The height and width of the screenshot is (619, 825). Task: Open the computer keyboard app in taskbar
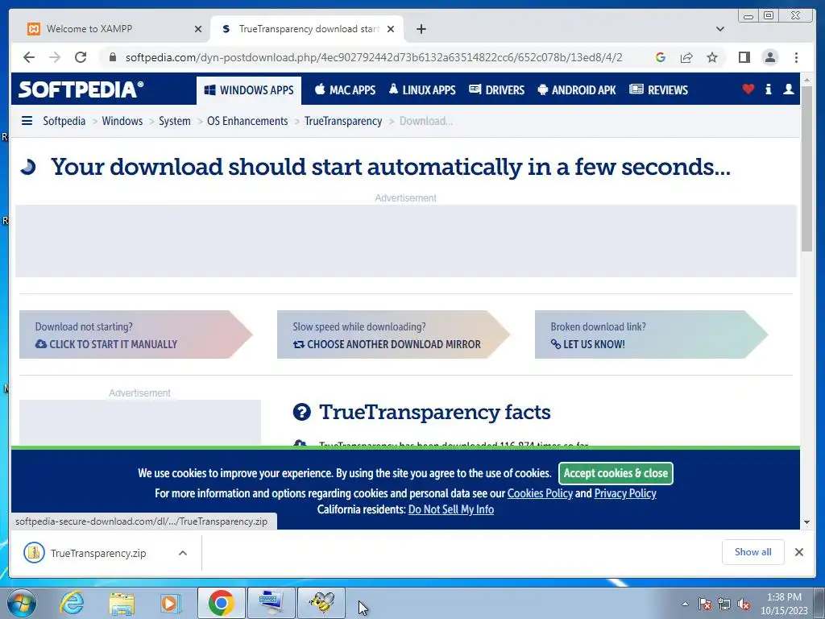[271, 603]
